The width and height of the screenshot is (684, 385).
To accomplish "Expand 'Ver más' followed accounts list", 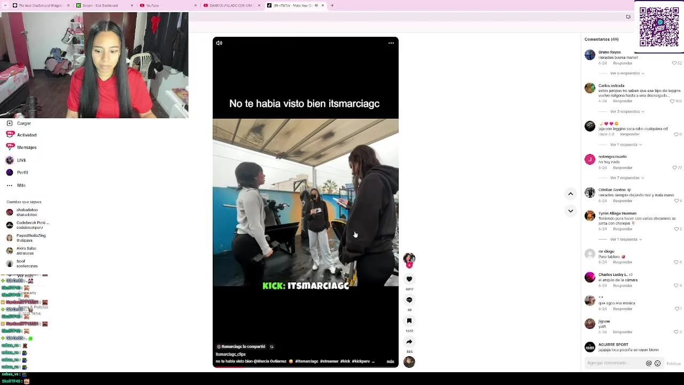I will [x=25, y=276].
